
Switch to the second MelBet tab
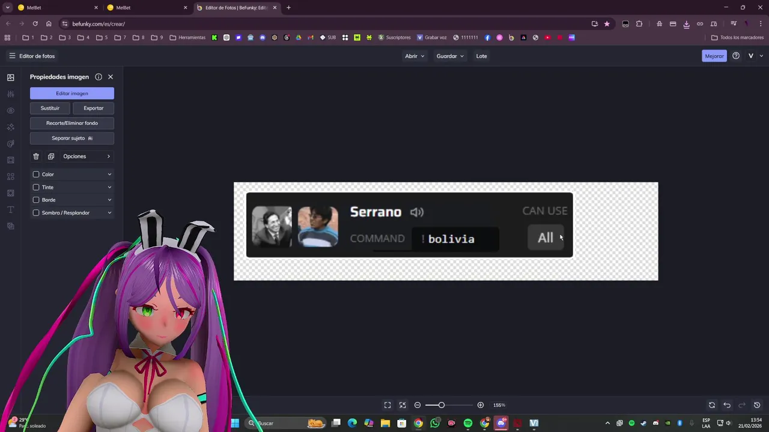[x=147, y=8]
